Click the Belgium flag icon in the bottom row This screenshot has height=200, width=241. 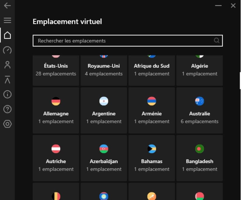(56, 196)
